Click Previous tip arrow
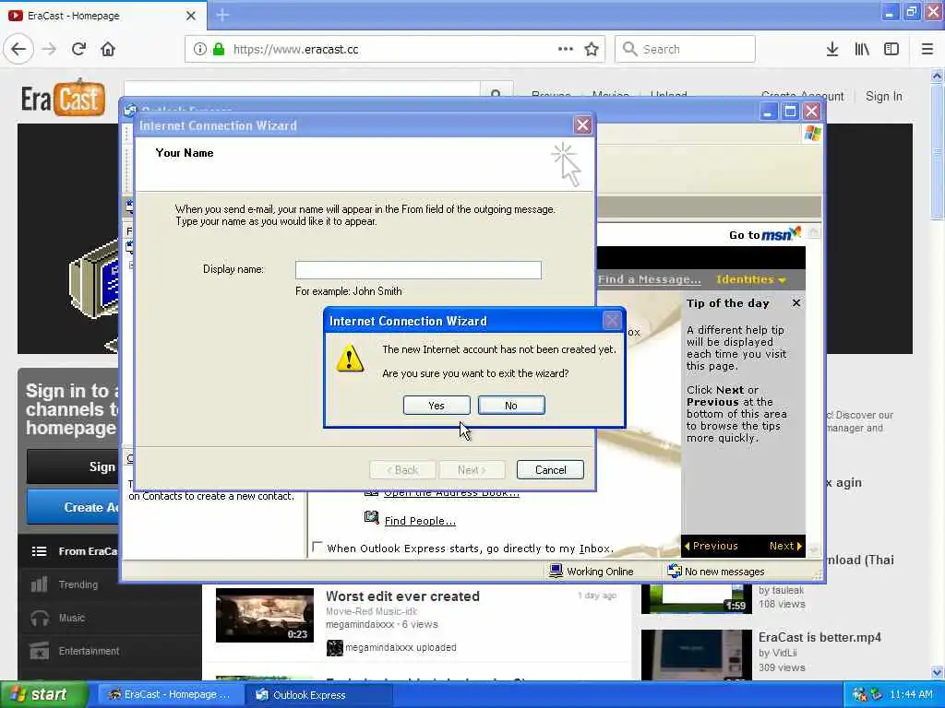The image size is (945, 708). pyautogui.click(x=712, y=546)
